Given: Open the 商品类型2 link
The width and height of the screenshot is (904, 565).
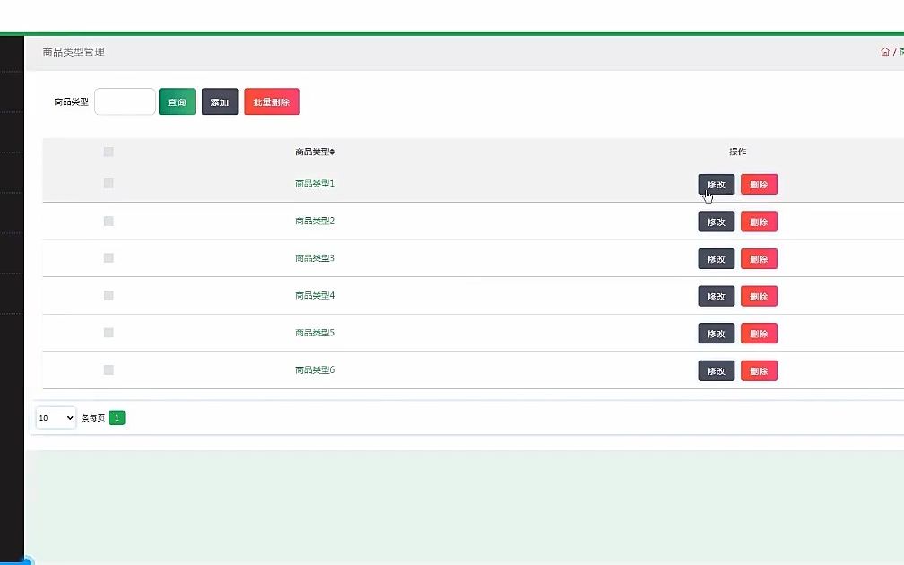Looking at the screenshot, I should pos(315,221).
